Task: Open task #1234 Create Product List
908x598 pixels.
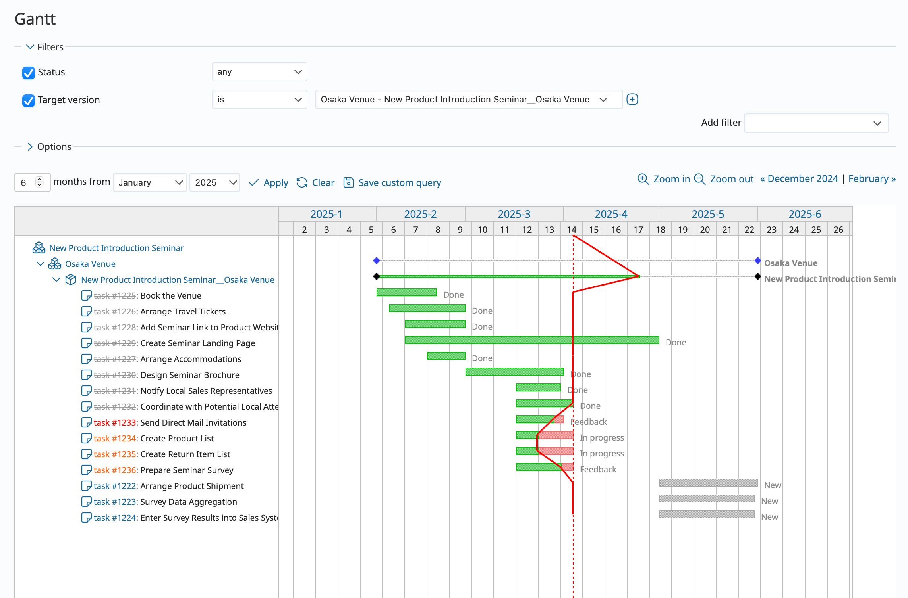Action: click(115, 438)
